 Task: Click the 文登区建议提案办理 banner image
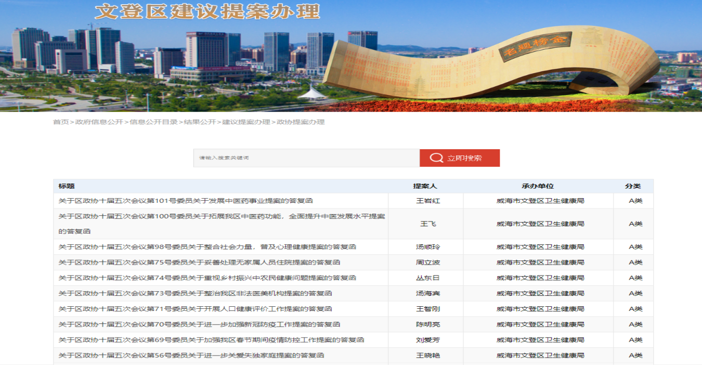[x=351, y=56]
